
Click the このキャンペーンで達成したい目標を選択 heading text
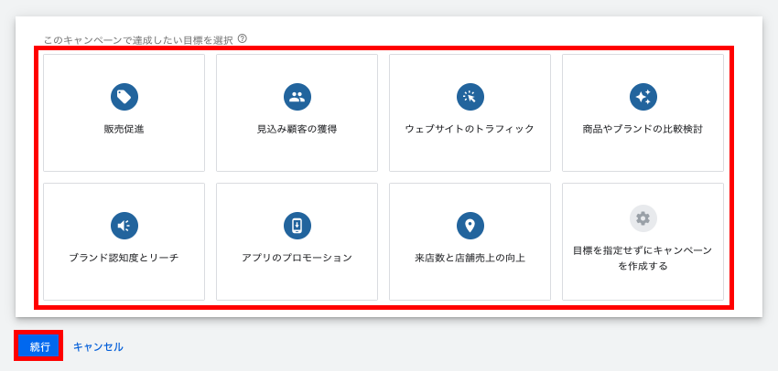pyautogui.click(x=137, y=40)
